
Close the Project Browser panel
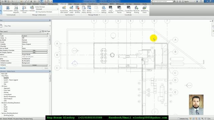[50, 71]
